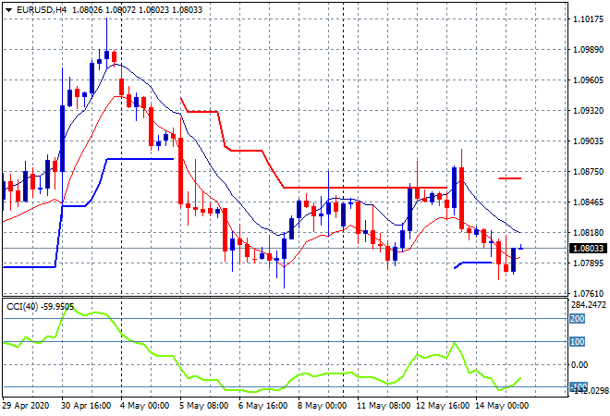Click the 5 May 08:00 time label
The height and width of the screenshot is (416, 610).
pos(206,406)
